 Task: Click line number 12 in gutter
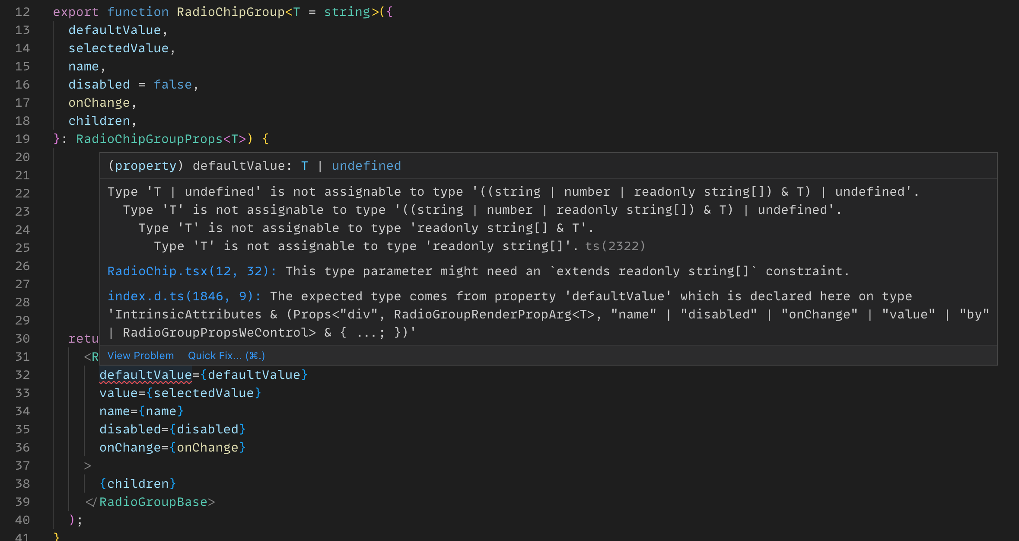tap(22, 12)
